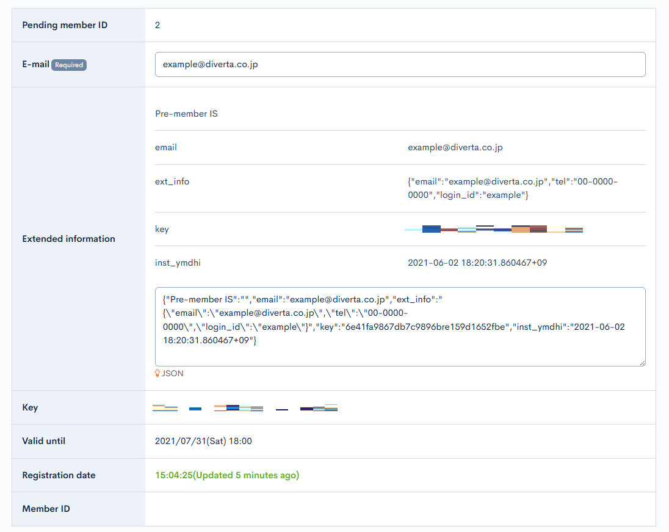669x532 pixels.
Task: Click the Pending member ID value 2
Action: pyautogui.click(x=157, y=25)
